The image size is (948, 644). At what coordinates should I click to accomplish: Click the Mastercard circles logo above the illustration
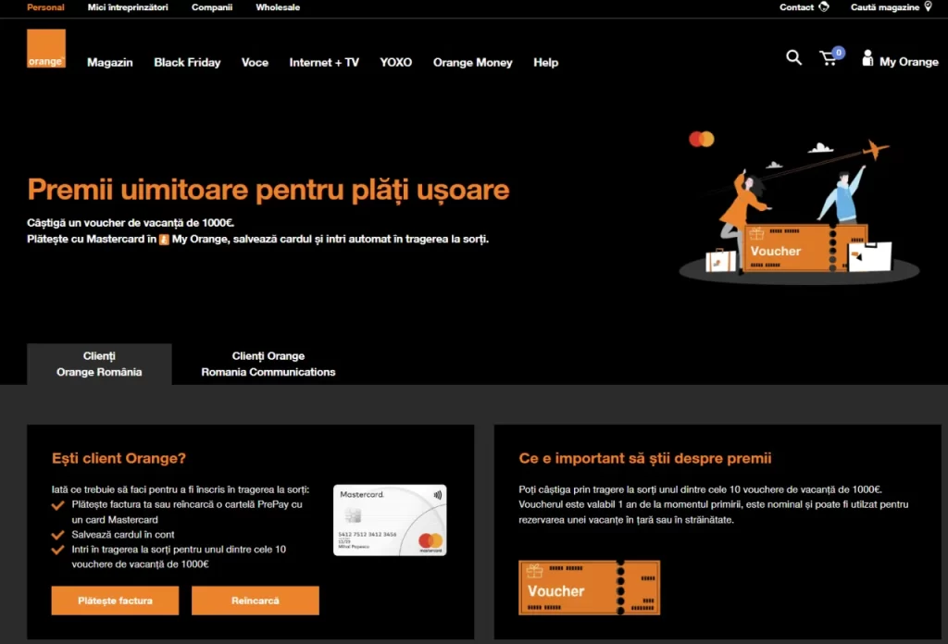(702, 137)
